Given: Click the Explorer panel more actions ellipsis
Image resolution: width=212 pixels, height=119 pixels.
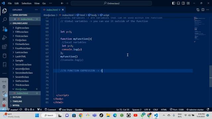Looking at the screenshot, I should click(36, 10).
